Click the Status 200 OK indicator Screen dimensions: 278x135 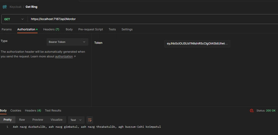pos(266,111)
